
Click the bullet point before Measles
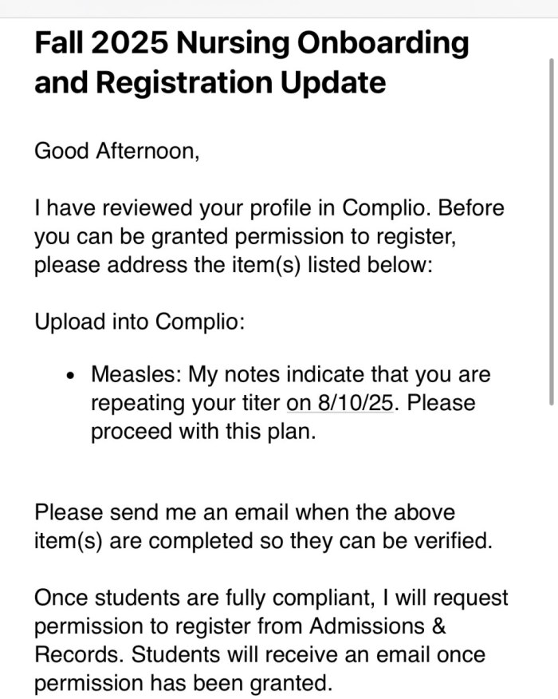tap(72, 375)
